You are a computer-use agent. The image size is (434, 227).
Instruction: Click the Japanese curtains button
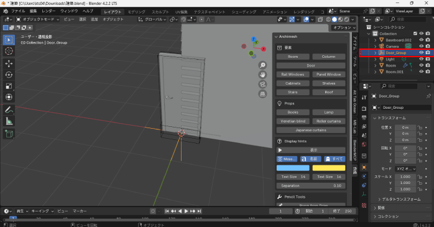click(x=311, y=130)
